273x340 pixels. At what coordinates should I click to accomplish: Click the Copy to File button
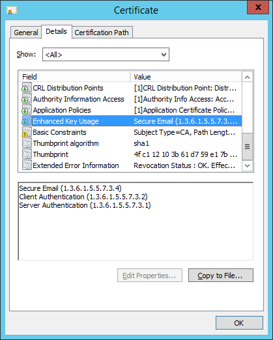click(x=221, y=276)
